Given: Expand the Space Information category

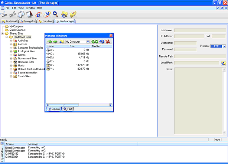Looking at the screenshot, I should [11, 73].
